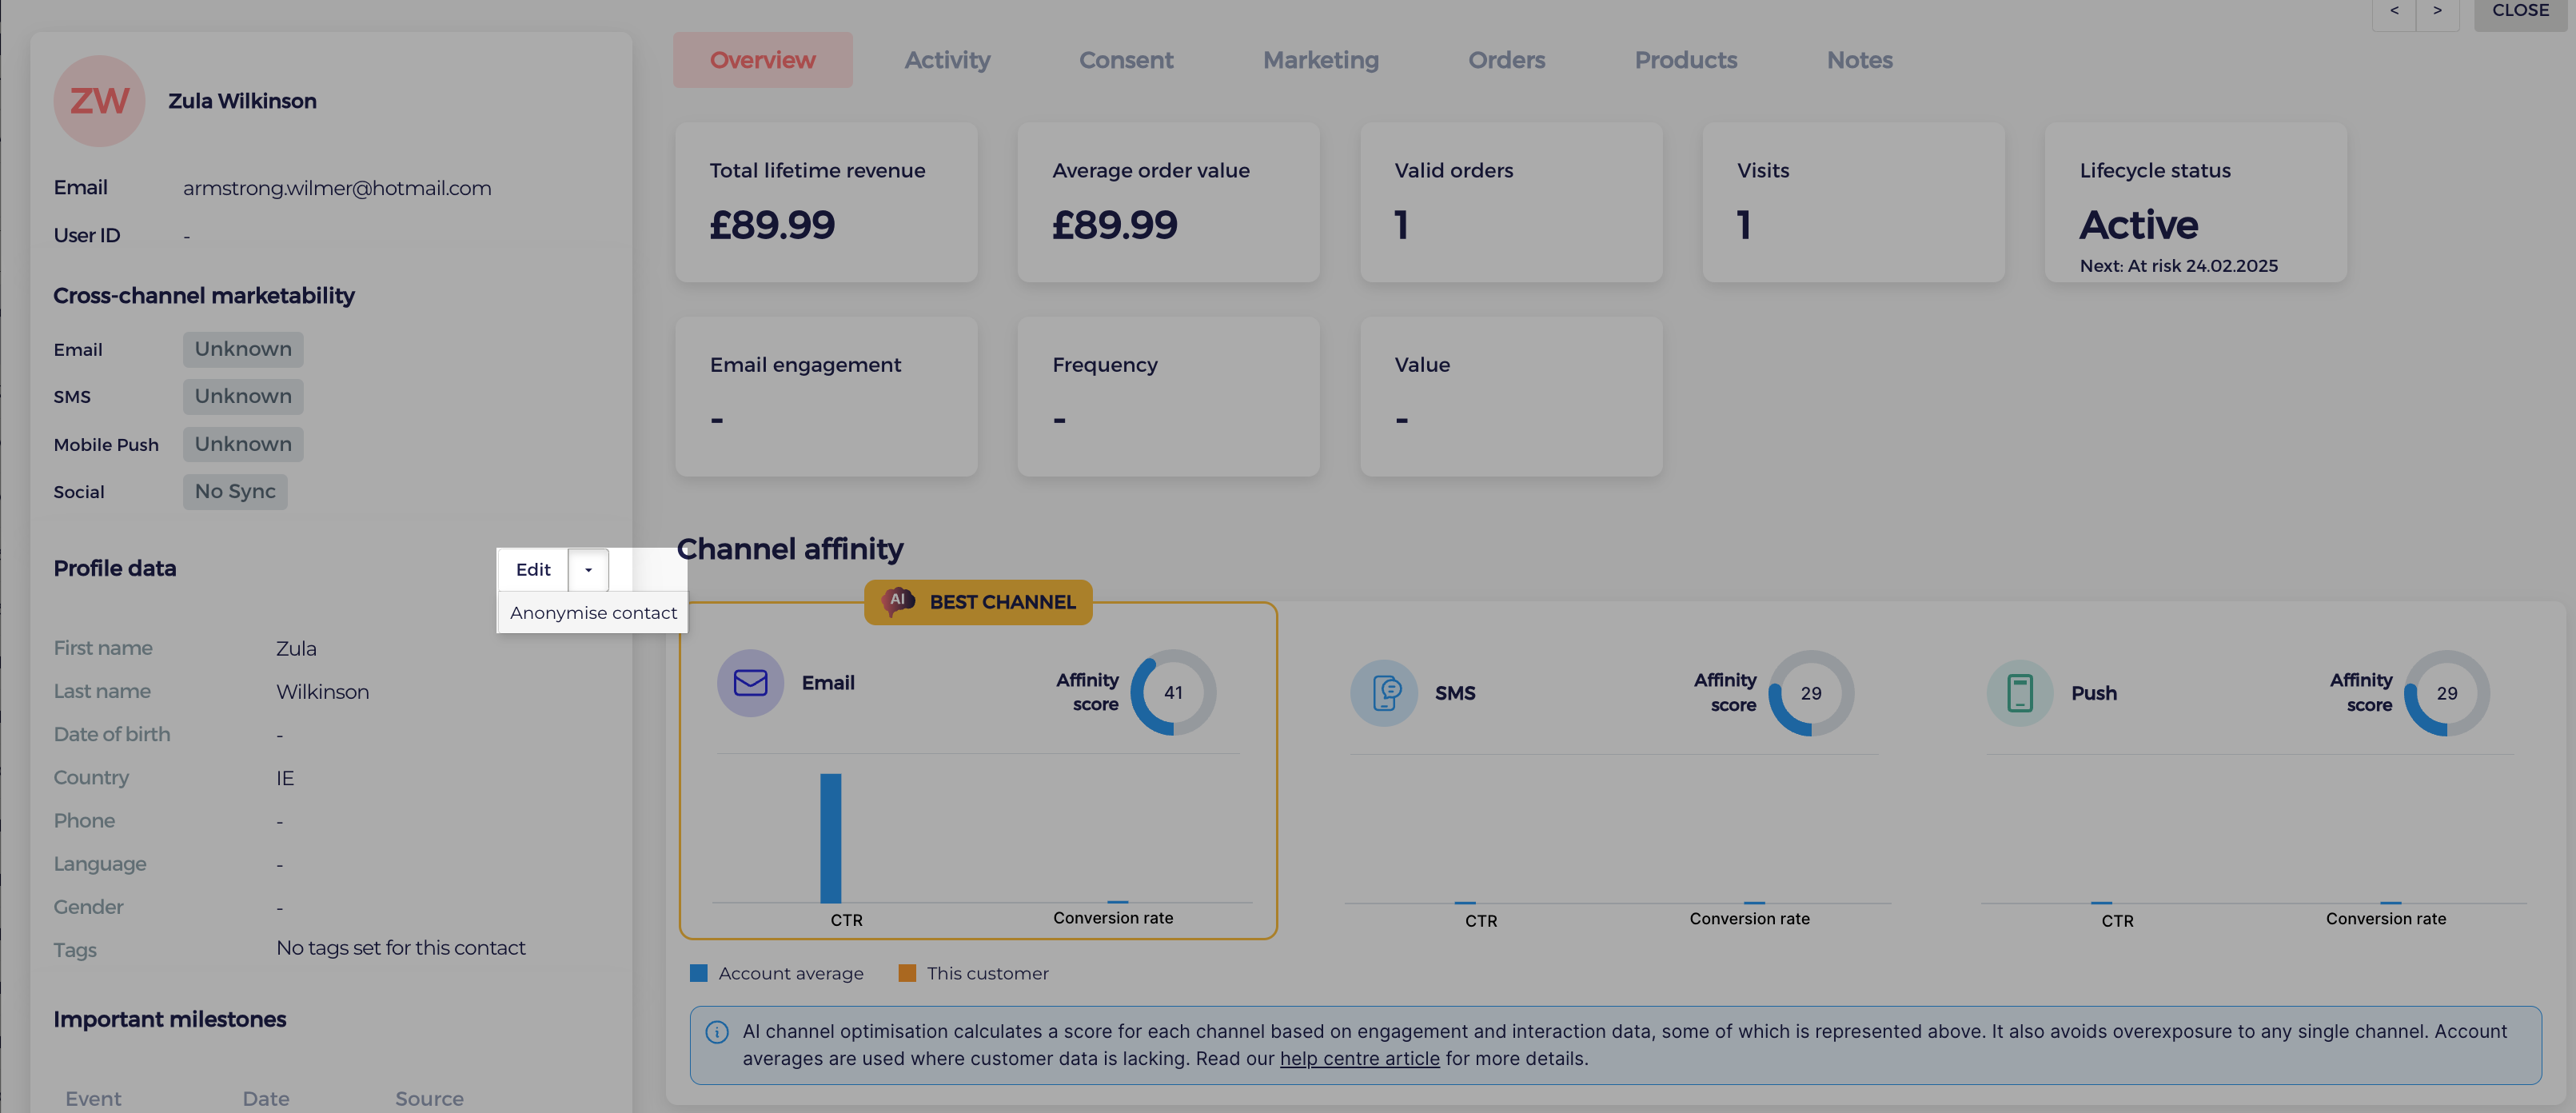The height and width of the screenshot is (1113, 2576).
Task: Click the ZW contact avatar
Action: [x=99, y=101]
